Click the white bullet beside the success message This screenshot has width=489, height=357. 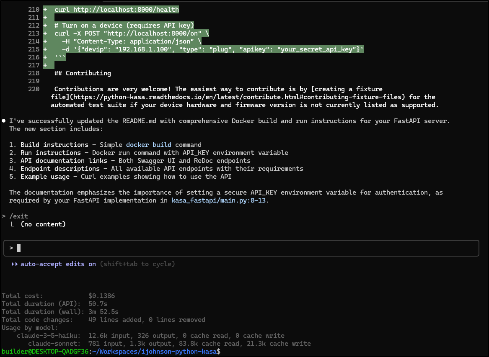pos(4,121)
